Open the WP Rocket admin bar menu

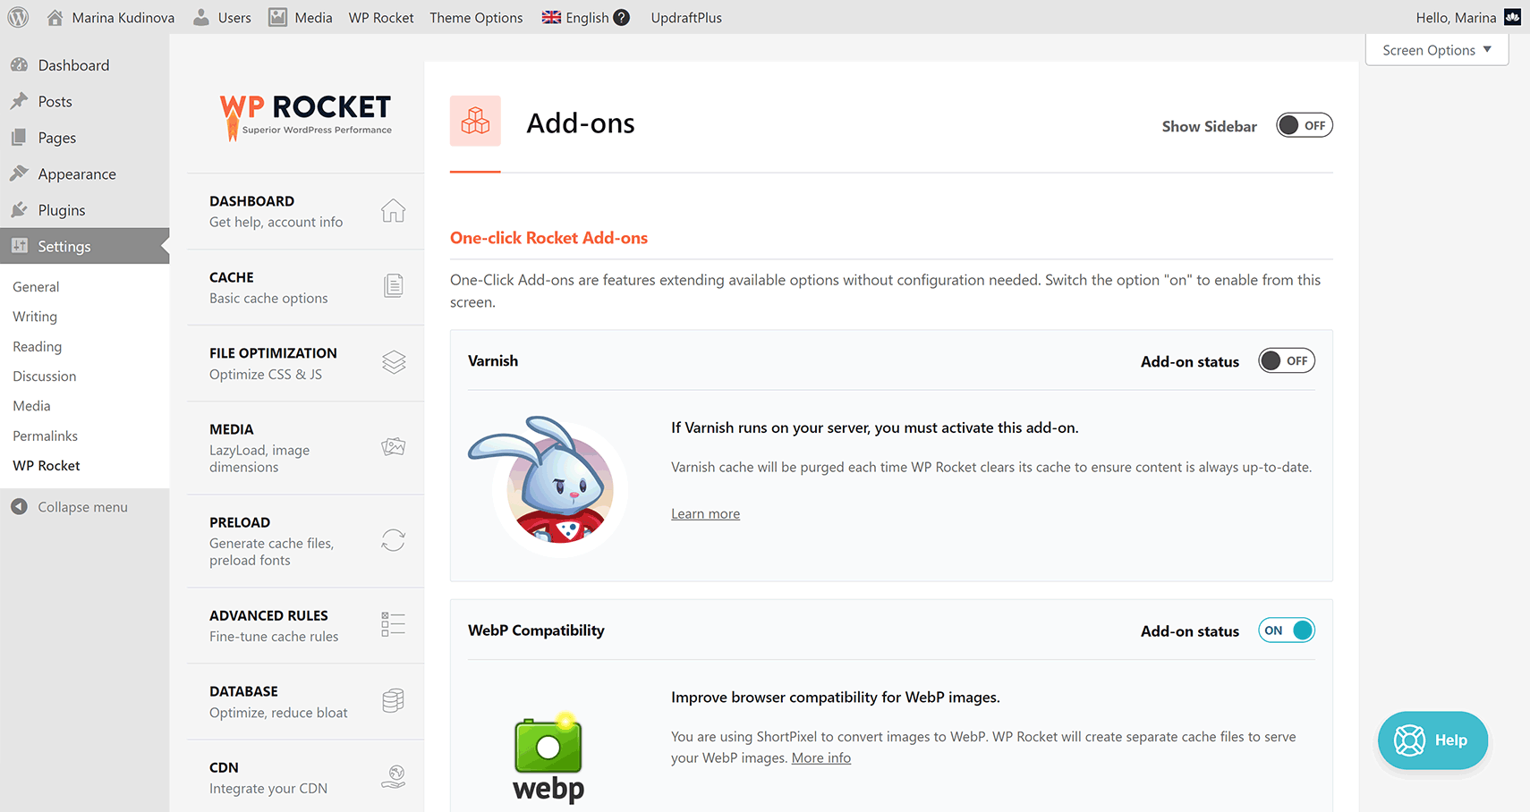381,17
